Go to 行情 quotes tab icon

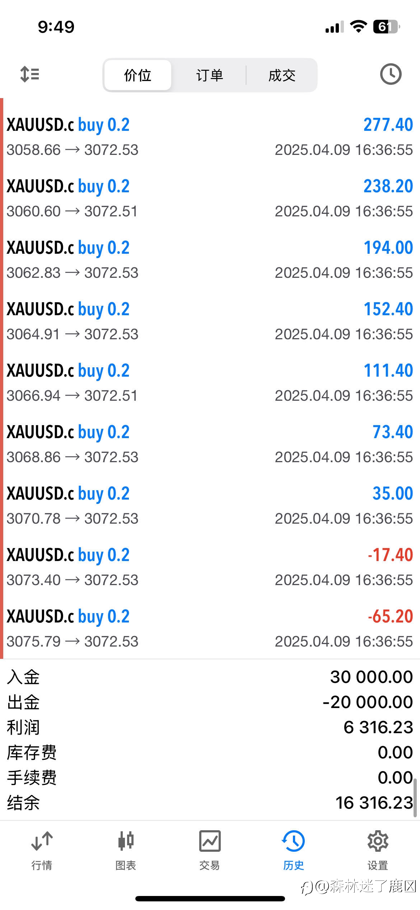42,850
